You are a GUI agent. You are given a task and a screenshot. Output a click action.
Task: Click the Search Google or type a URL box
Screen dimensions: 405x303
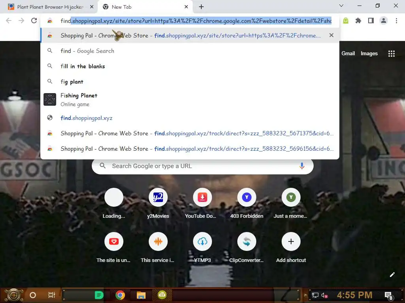(x=202, y=166)
